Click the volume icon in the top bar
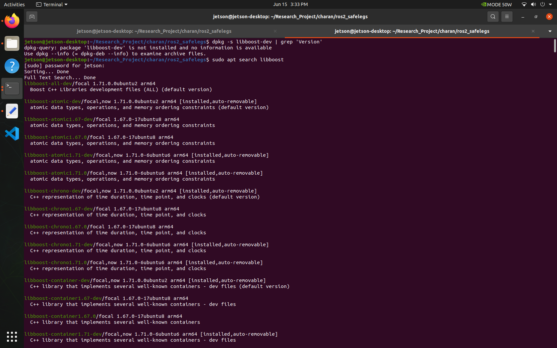Image resolution: width=557 pixels, height=348 pixels. pos(533,4)
